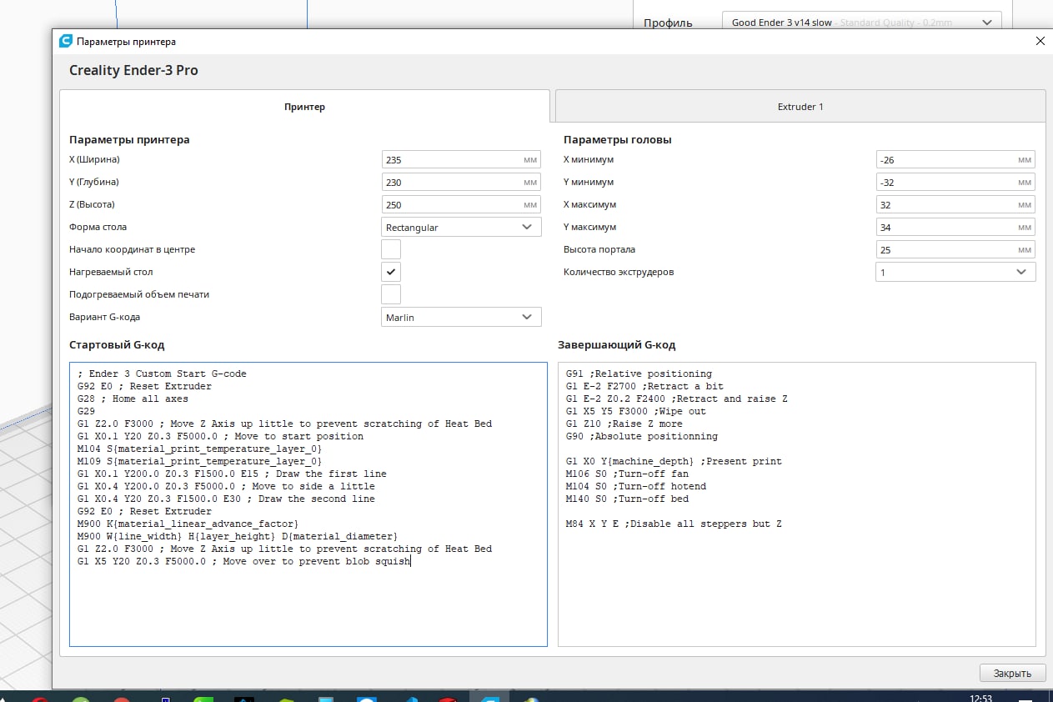Click the 'Y минимум' input field
This screenshot has height=702, width=1053.
tap(955, 182)
